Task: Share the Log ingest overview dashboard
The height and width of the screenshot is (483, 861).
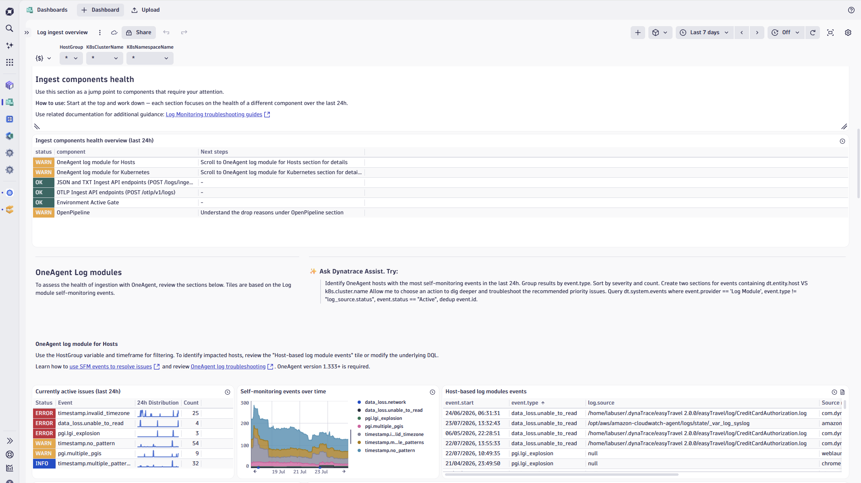Action: [139, 33]
